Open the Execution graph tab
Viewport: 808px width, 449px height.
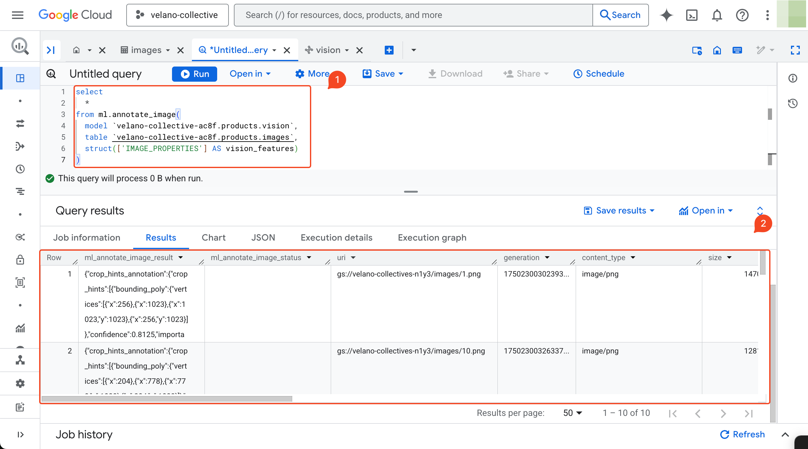coord(432,237)
